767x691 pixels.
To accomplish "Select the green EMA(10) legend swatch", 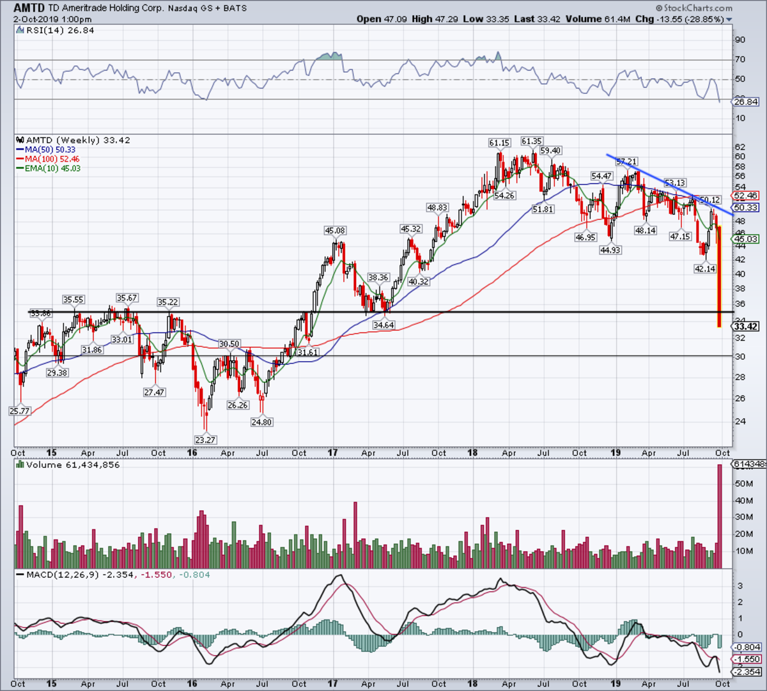I will click(19, 168).
